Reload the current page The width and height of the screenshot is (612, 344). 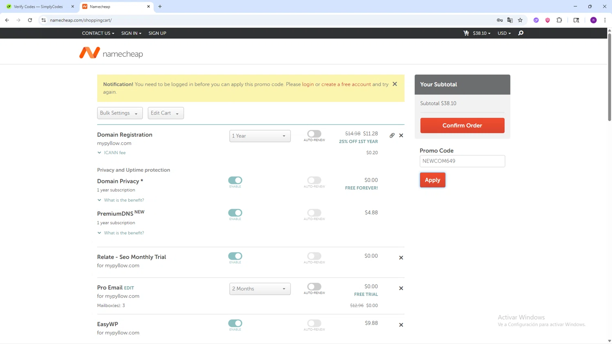pyautogui.click(x=30, y=20)
